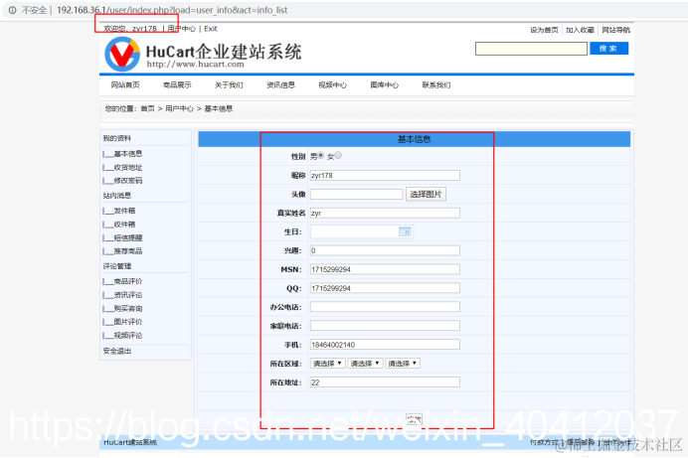Click the 家庭电话 input field
The width and height of the screenshot is (688, 458).
pos(385,326)
